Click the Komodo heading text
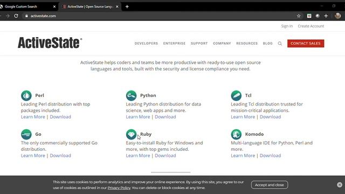This screenshot has height=194, width=345. 254,134
